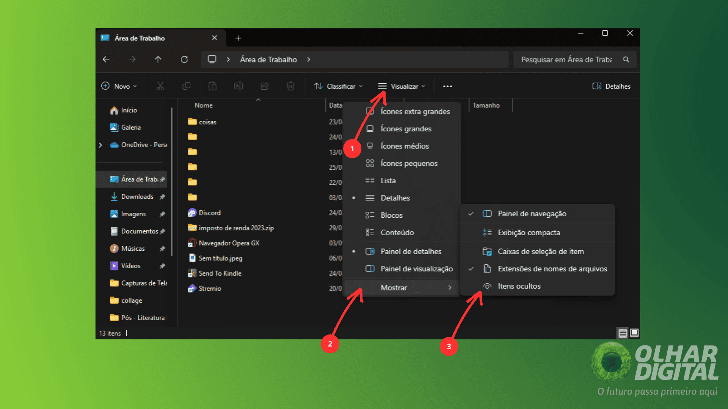
Task: Cut selected items using the scissors icon
Action: click(x=160, y=86)
